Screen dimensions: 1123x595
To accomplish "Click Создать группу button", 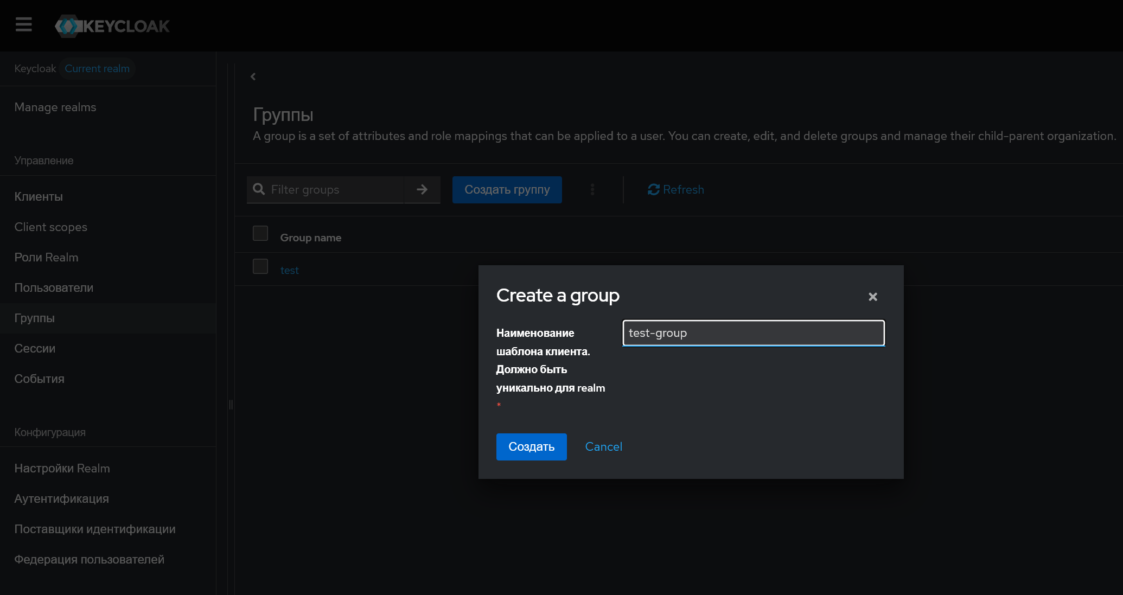I will pyautogui.click(x=507, y=189).
